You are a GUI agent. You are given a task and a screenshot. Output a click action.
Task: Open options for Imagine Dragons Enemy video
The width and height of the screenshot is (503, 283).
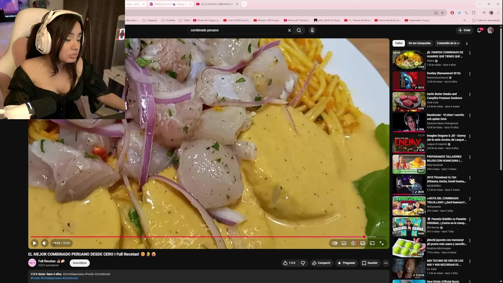click(470, 136)
